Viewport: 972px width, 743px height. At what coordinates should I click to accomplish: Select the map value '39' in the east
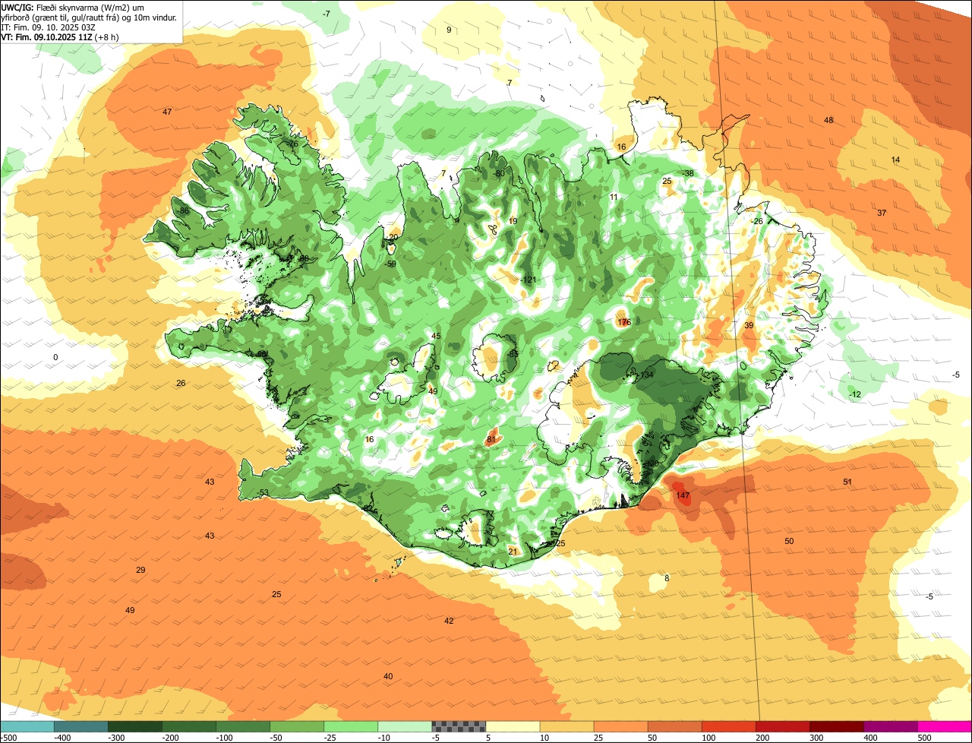[749, 325]
